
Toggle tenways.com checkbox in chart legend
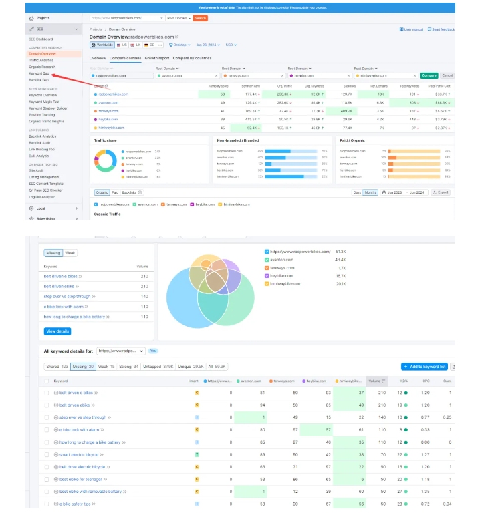pyautogui.click(x=163, y=204)
